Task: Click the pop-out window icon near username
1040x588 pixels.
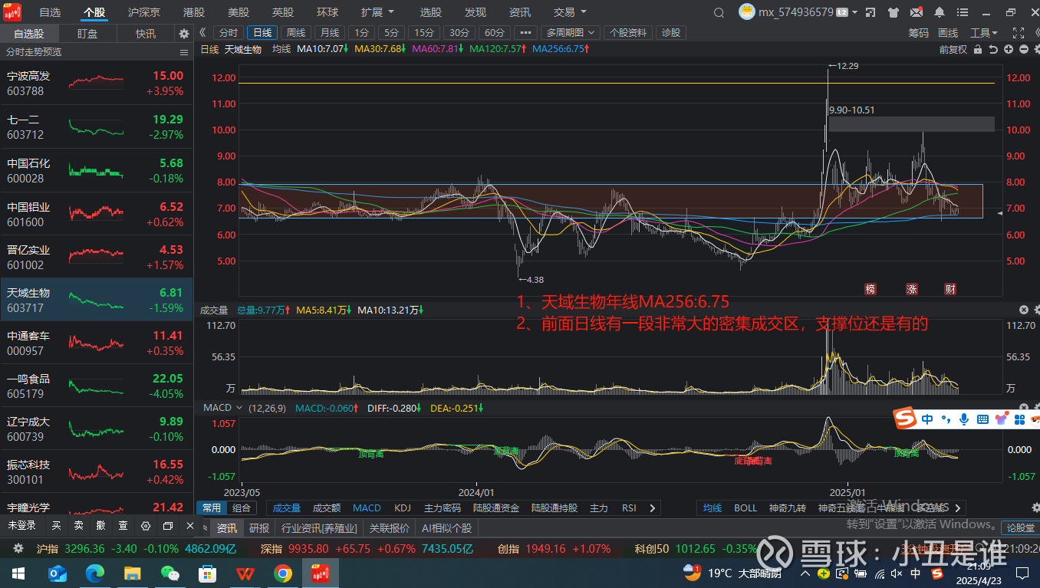Action: click(870, 12)
